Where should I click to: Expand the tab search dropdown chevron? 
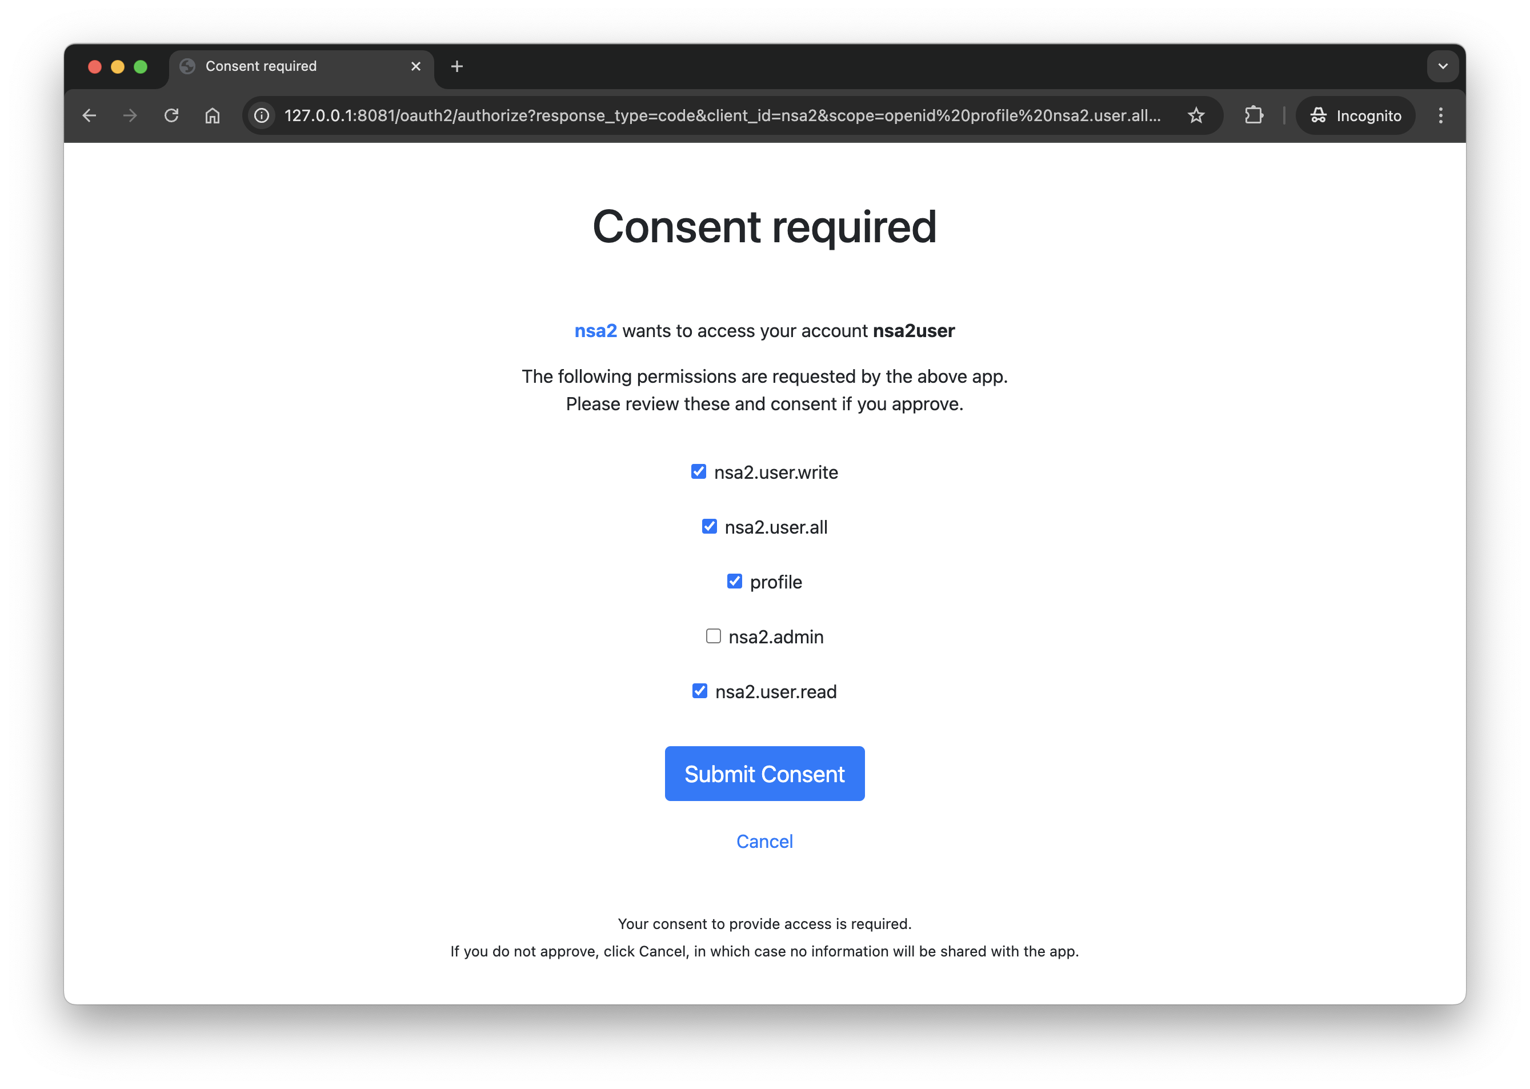pos(1443,66)
